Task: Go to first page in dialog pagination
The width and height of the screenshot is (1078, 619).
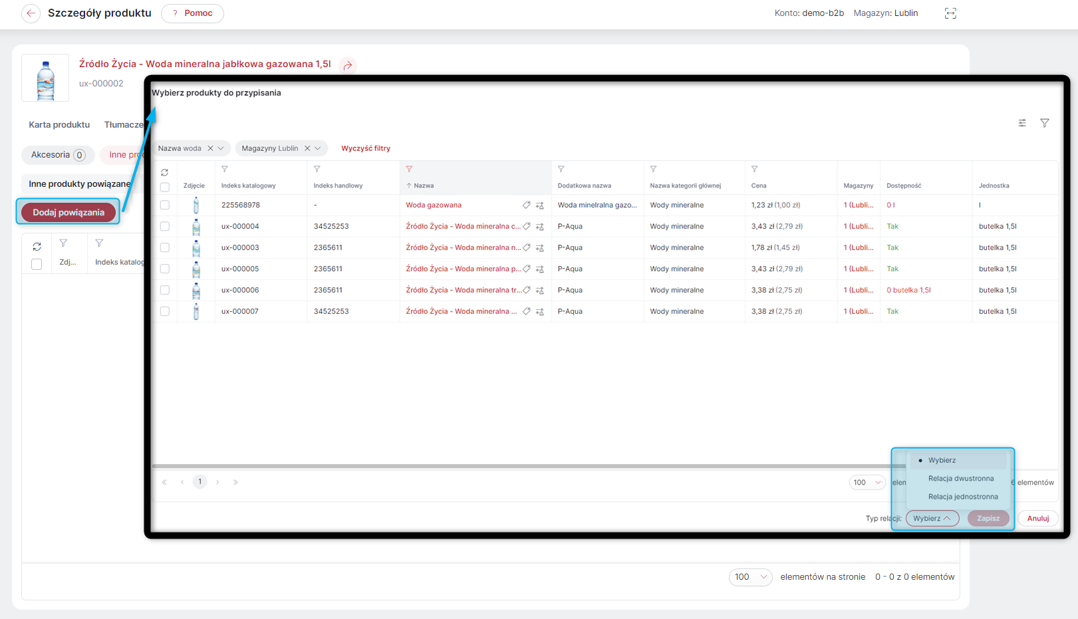Action: click(164, 482)
